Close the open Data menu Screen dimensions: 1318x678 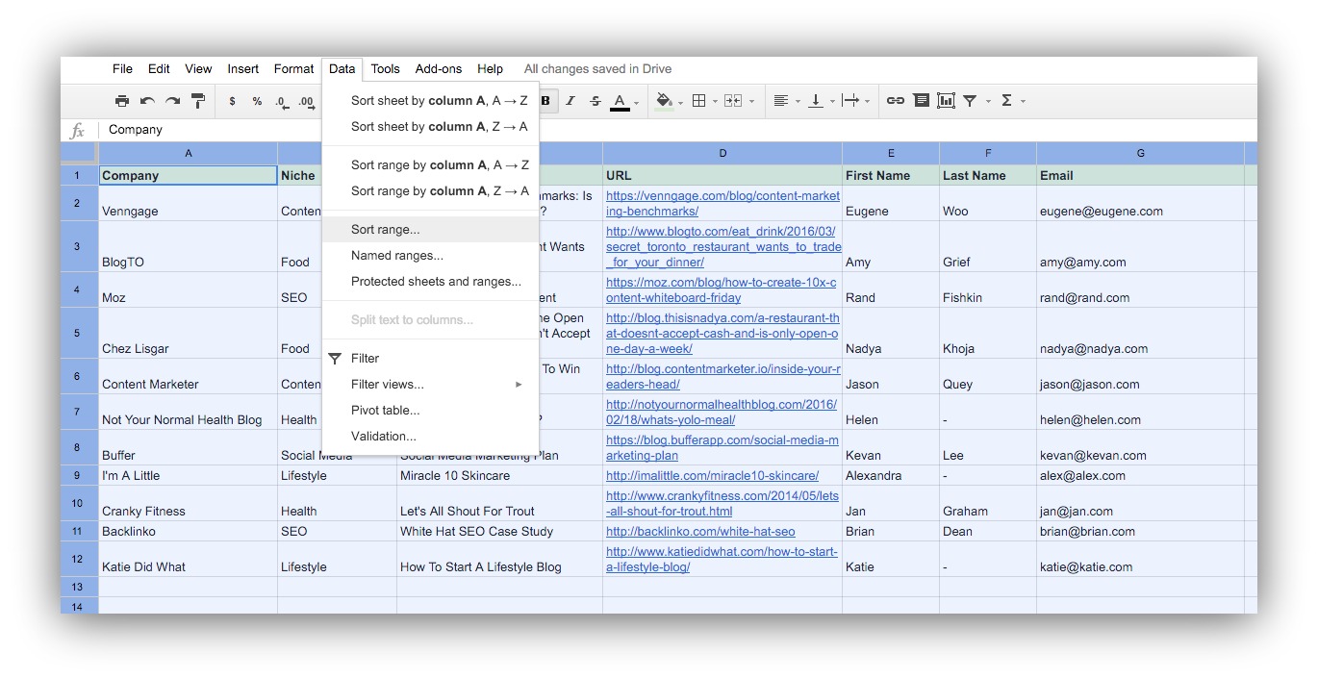[342, 69]
